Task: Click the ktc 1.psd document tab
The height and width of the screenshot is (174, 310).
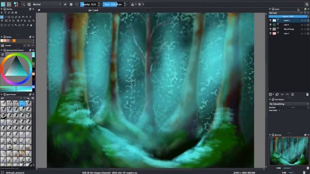Action: [93, 10]
